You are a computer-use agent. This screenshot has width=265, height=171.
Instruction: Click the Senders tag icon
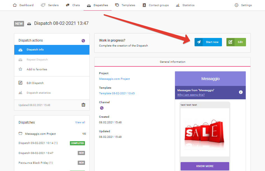coord(43,5)
